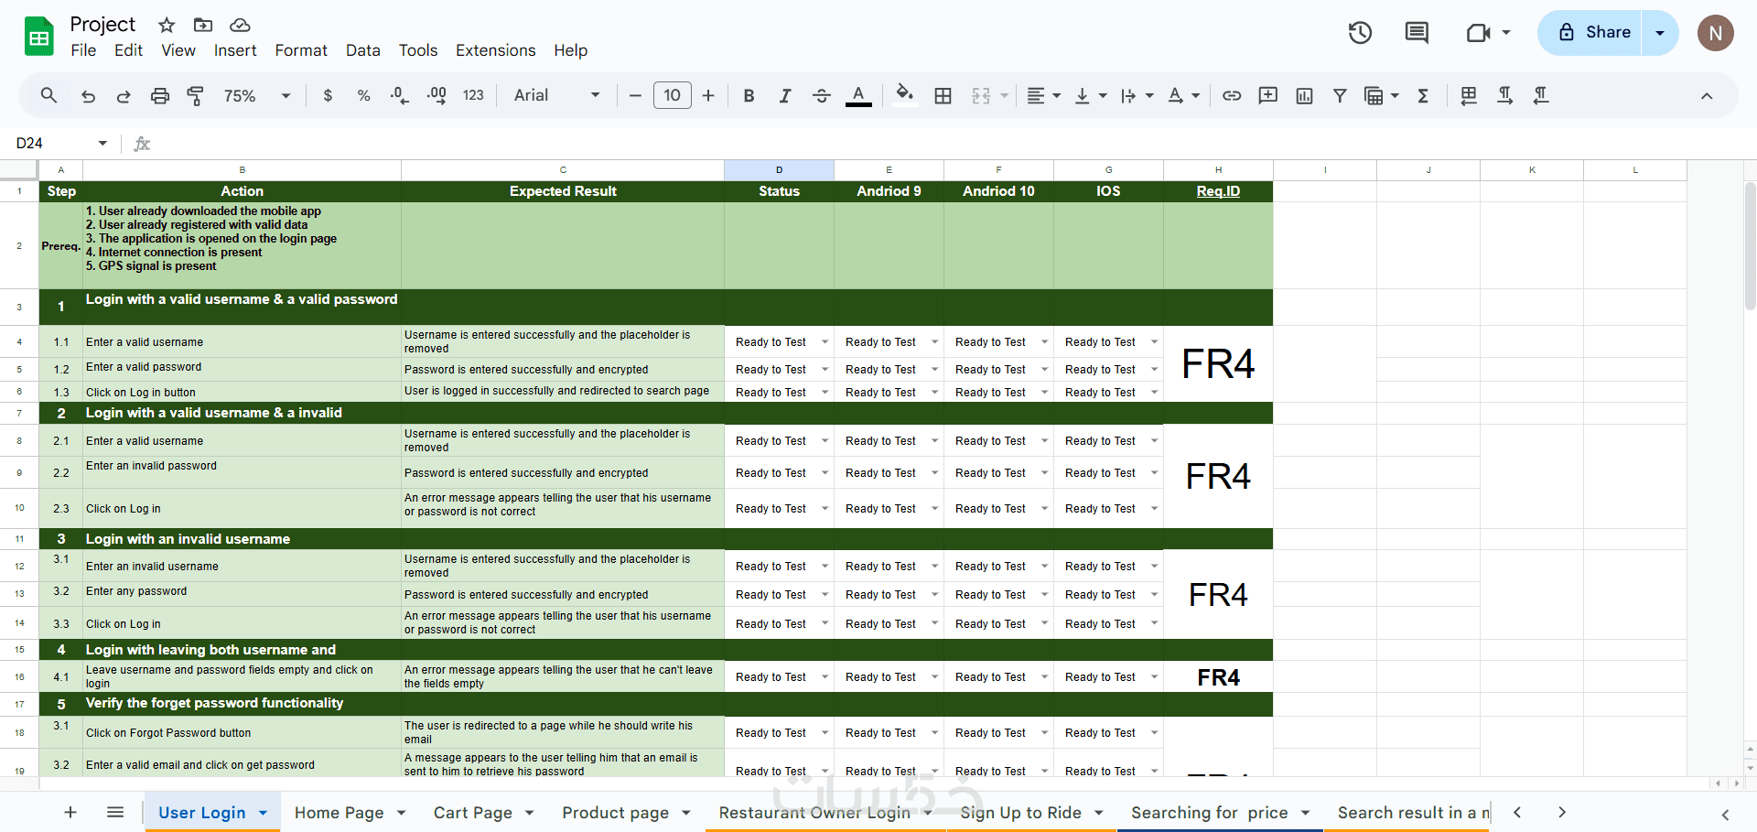1757x832 pixels.
Task: Open the File menu
Action: click(x=83, y=50)
